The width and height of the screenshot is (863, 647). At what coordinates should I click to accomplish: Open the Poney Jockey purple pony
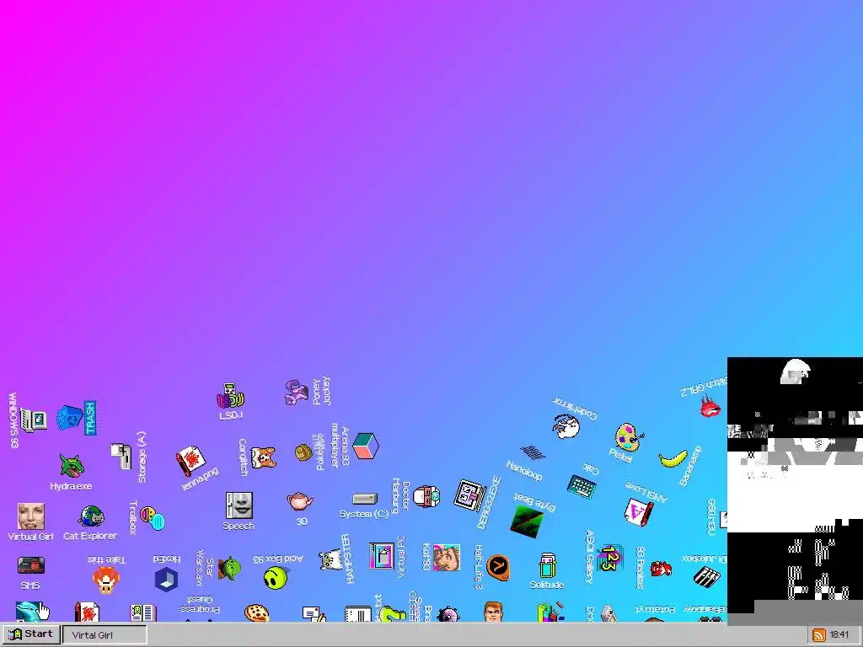point(296,392)
